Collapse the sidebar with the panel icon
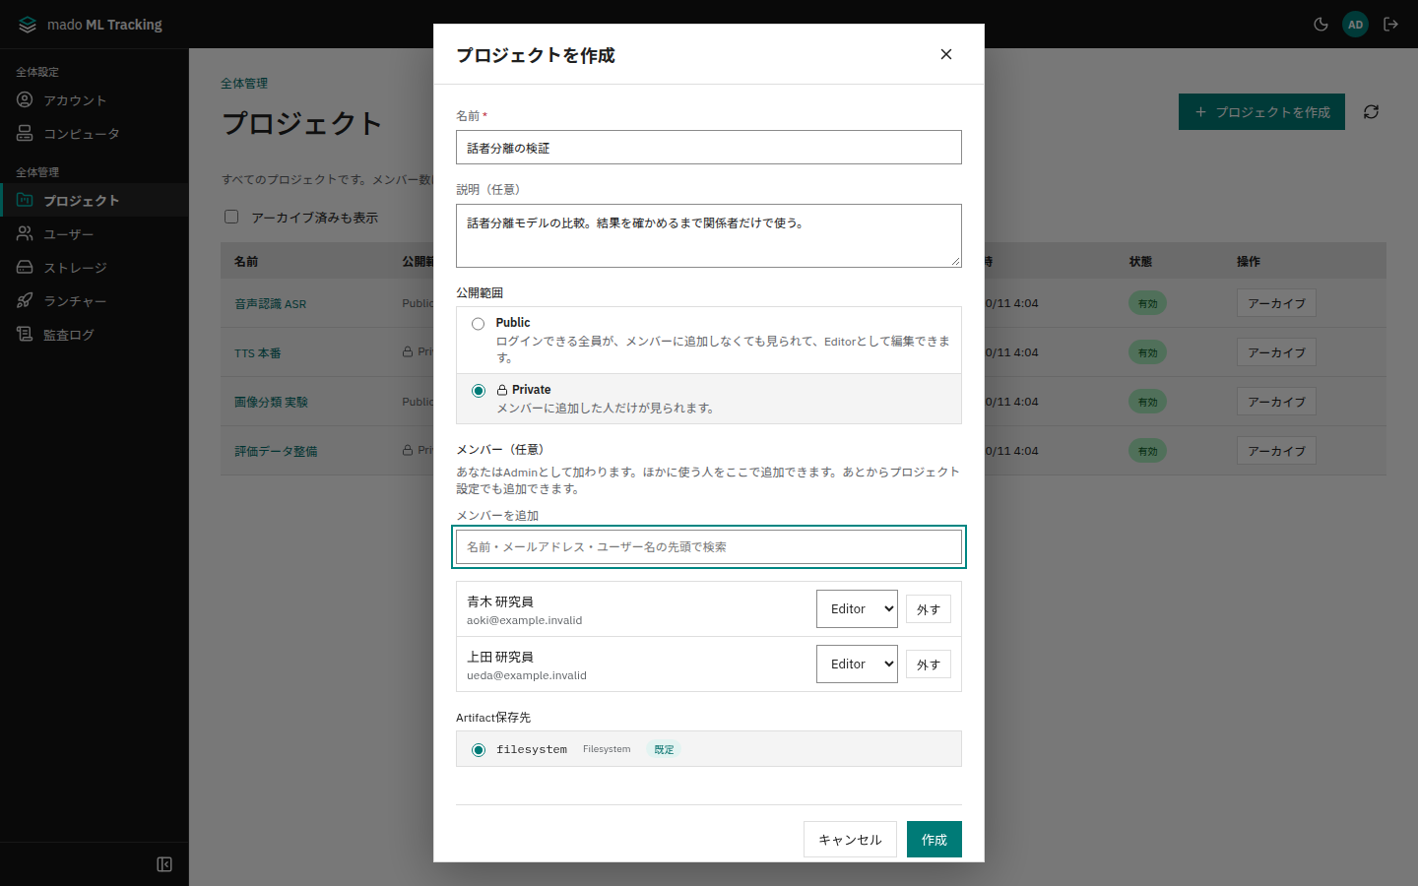The image size is (1418, 886). pos(164,864)
